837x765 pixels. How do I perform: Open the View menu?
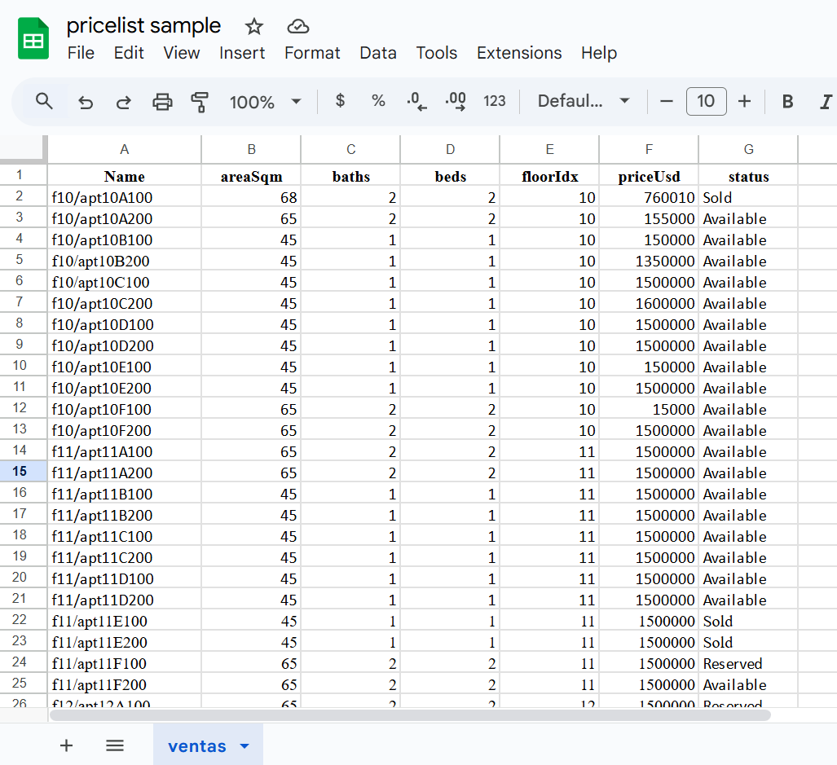point(182,53)
